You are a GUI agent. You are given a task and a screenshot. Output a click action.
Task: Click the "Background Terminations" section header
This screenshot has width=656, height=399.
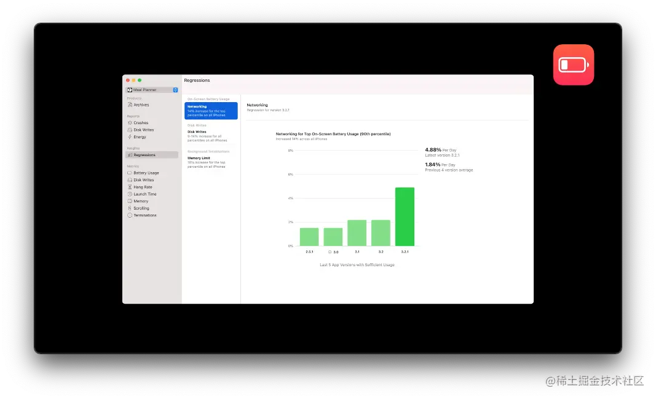tap(208, 152)
